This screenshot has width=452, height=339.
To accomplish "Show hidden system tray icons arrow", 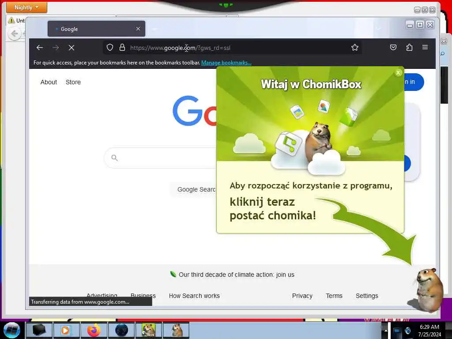I will click(386, 330).
